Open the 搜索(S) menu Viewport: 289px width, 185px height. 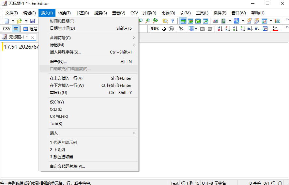pyautogui.click(x=100, y=13)
